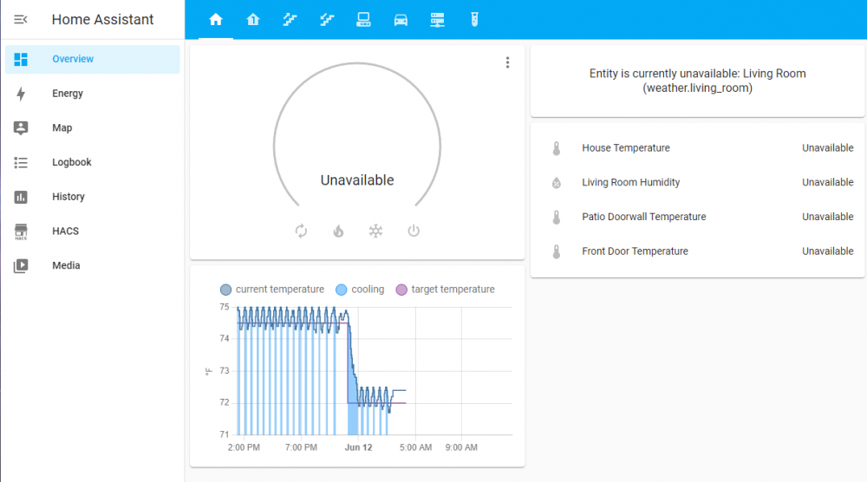Click the 9:00 AM chart axis label
This screenshot has width=867, height=482.
click(461, 447)
